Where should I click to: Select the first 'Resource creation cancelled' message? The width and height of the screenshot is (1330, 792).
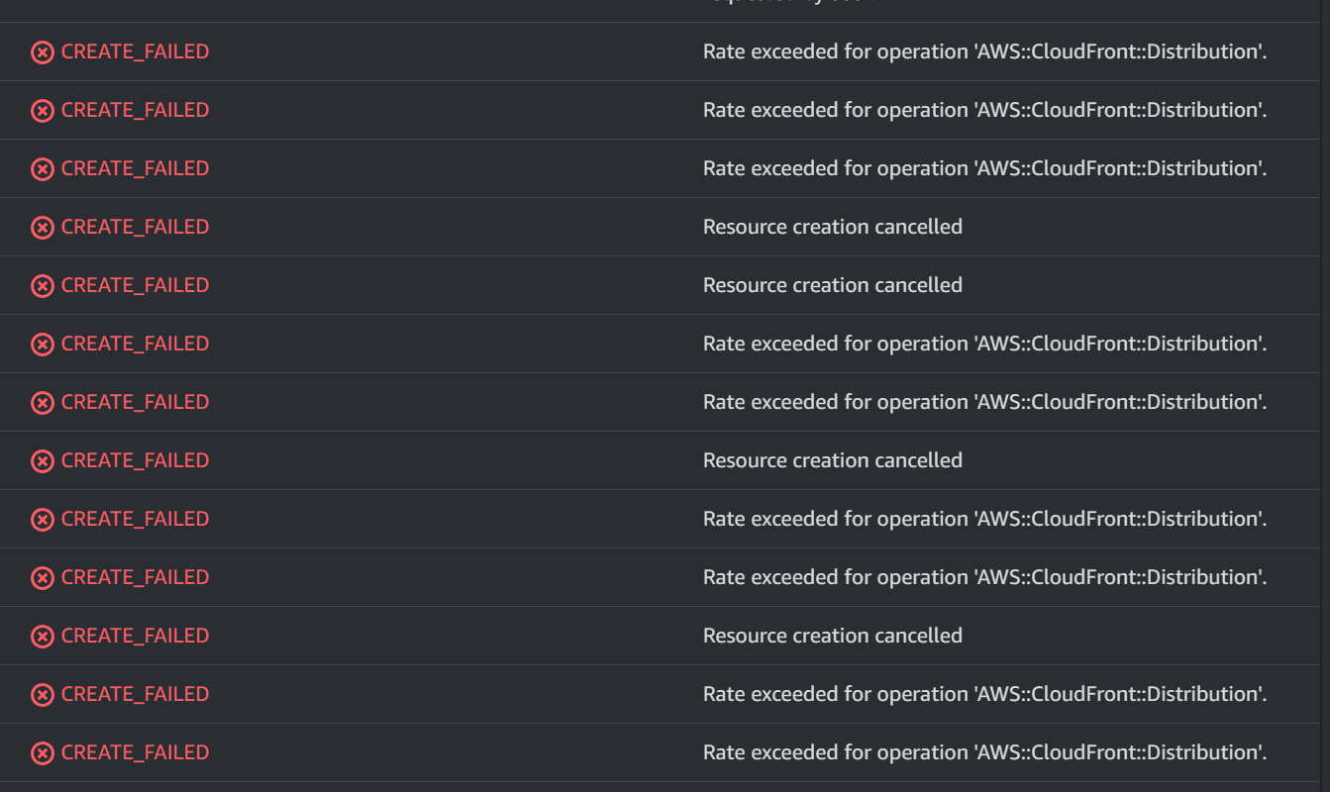pos(833,227)
